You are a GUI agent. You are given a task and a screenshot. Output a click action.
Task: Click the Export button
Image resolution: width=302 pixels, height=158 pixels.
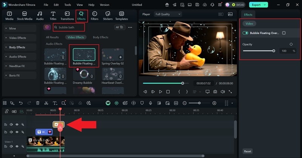point(256,5)
